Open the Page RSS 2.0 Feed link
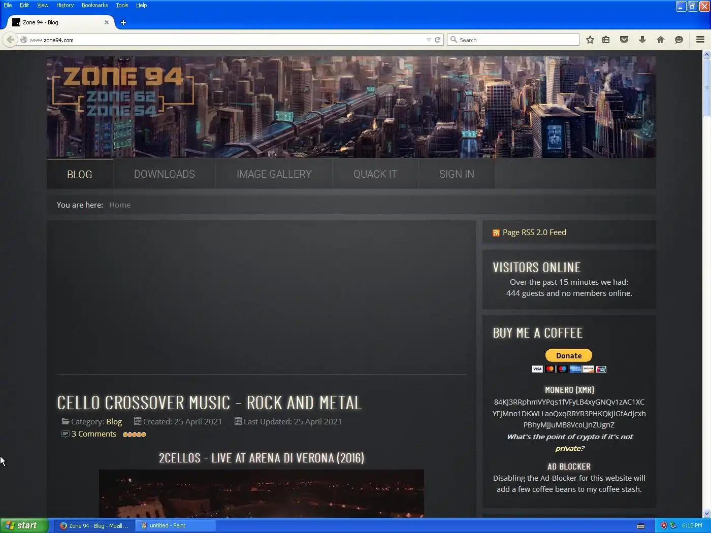The image size is (711, 533). pos(534,232)
